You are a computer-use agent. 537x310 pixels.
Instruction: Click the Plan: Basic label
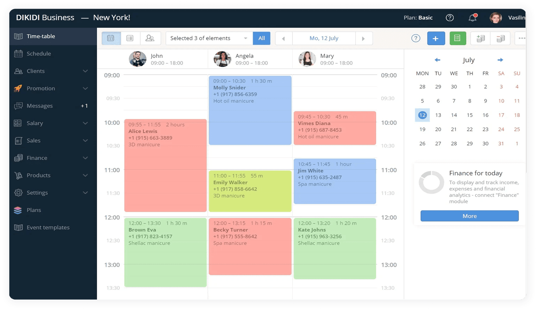pyautogui.click(x=418, y=18)
